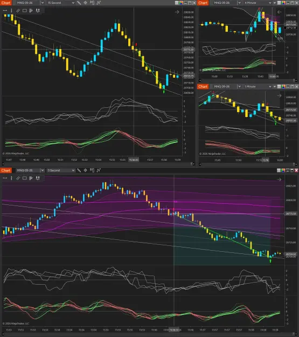The image size is (299, 337).
Task: Open the 15 Second interval dropdown
Action: click(x=61, y=3)
